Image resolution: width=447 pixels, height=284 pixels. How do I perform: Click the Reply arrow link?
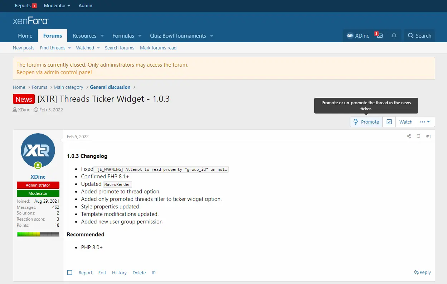[x=422, y=273]
